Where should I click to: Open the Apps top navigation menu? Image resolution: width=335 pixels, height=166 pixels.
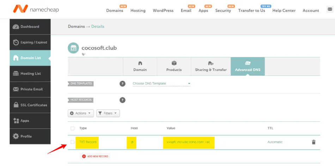point(203,11)
